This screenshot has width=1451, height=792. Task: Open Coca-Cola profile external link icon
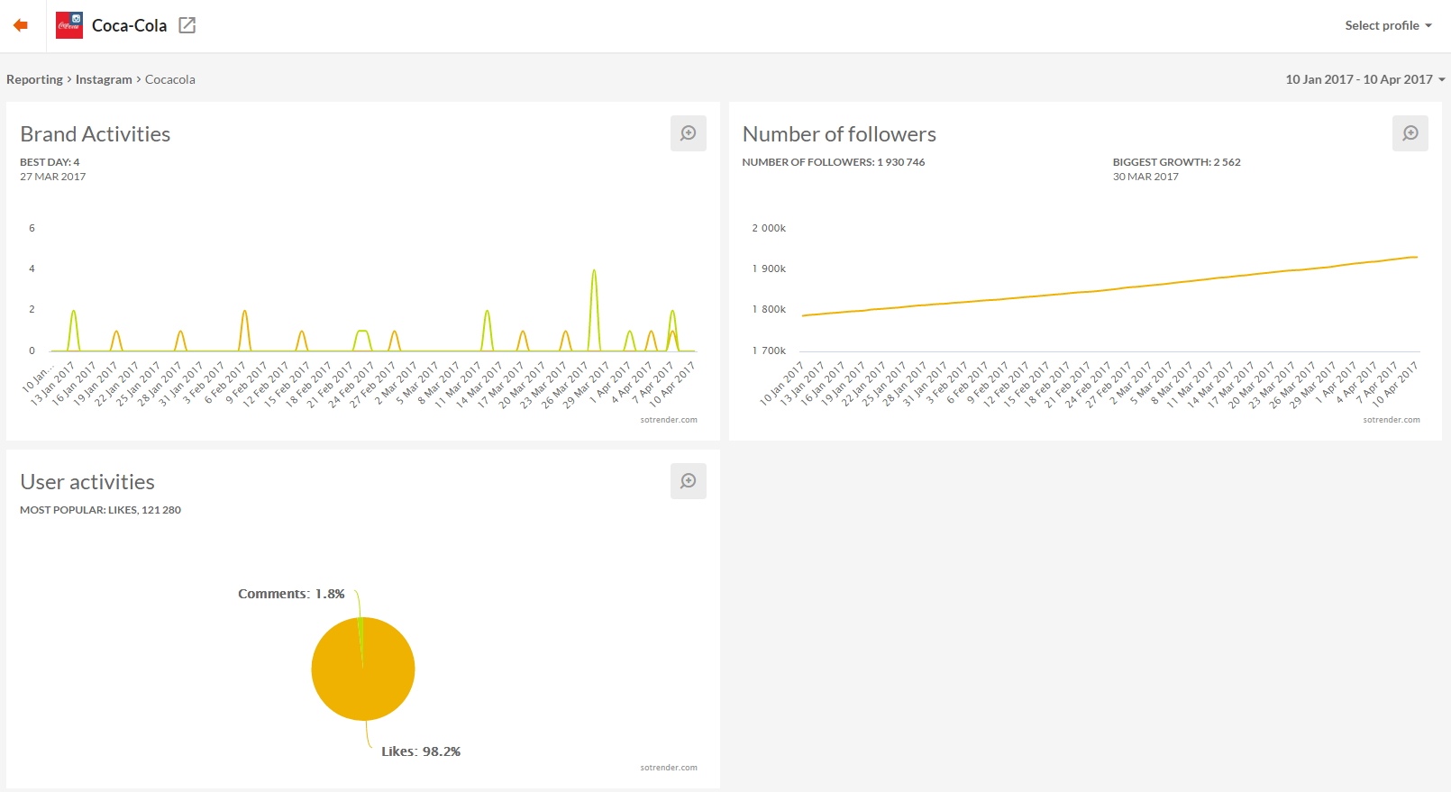click(187, 25)
